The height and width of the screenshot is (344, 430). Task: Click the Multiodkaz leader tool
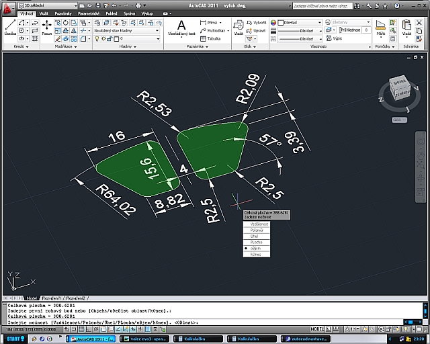click(213, 30)
